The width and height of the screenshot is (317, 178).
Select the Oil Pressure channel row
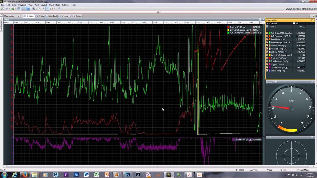click(x=280, y=68)
